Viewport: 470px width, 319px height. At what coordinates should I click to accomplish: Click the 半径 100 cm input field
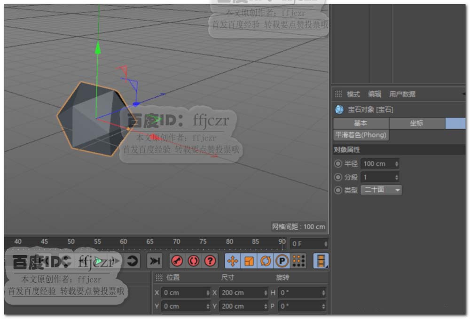[379, 164]
